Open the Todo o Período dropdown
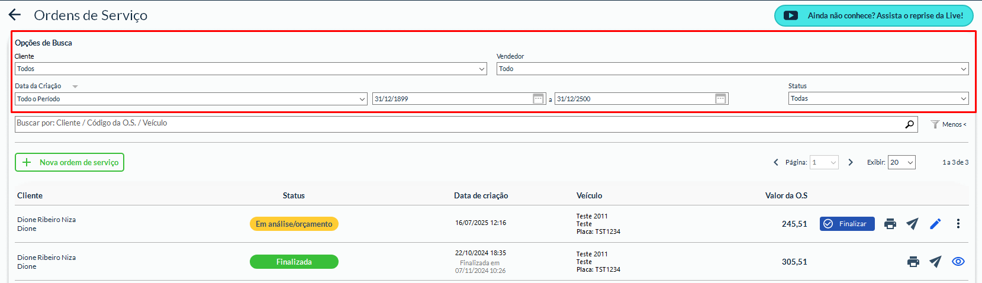This screenshot has height=283, width=982. point(191,99)
